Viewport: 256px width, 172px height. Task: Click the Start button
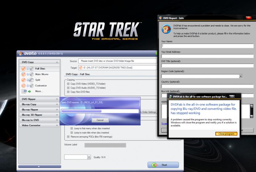point(163,165)
